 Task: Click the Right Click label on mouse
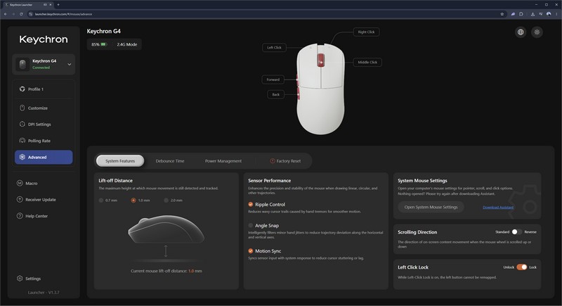pyautogui.click(x=366, y=32)
